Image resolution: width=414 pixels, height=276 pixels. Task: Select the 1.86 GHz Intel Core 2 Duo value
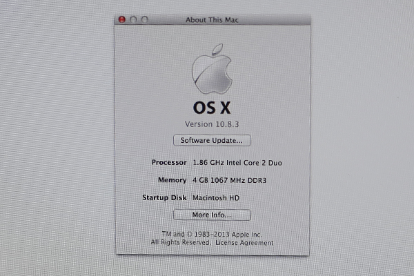(237, 163)
